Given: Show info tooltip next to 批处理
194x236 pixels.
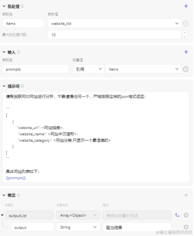Looking at the screenshot, I should (22, 6).
